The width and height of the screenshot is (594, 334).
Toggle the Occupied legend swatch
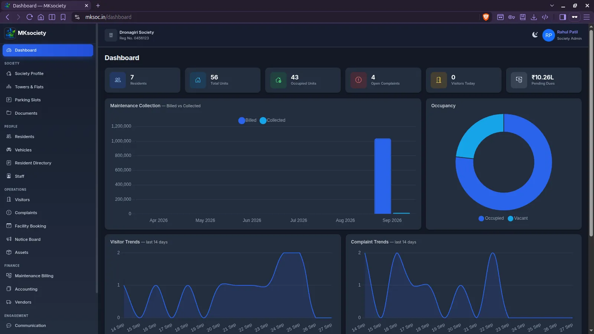click(x=481, y=219)
